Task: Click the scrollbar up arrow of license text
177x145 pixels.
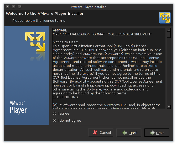Action: coord(169,30)
